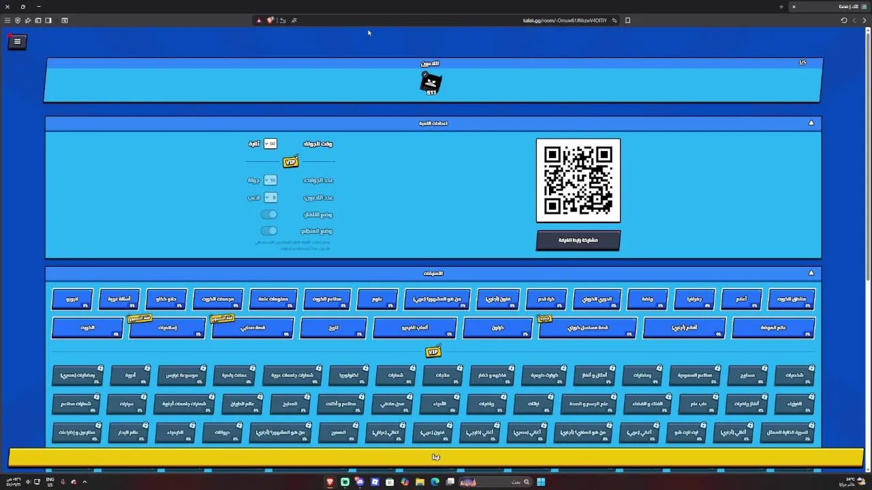Select عالم الموضة category button
Image resolution: width=872 pixels, height=490 pixels.
coord(773,328)
